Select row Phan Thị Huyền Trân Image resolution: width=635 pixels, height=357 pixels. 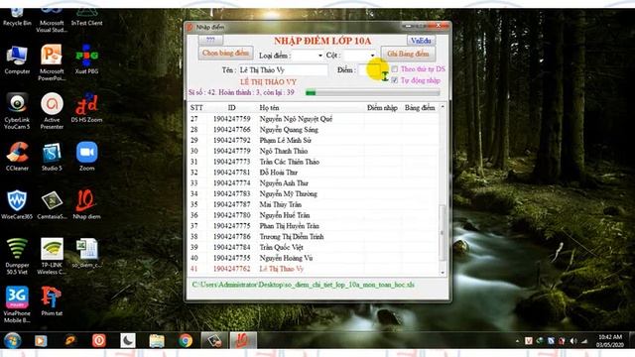pos(314,226)
